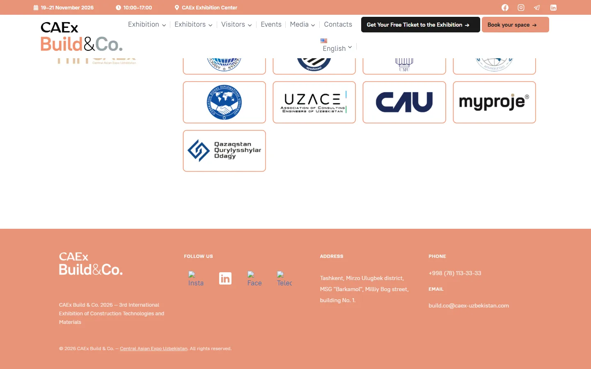The height and width of the screenshot is (369, 591).
Task: Go to the Events page
Action: point(271,25)
